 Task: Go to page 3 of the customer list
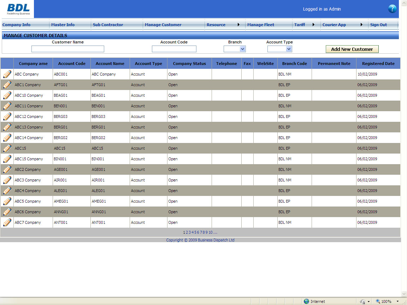[190, 232]
